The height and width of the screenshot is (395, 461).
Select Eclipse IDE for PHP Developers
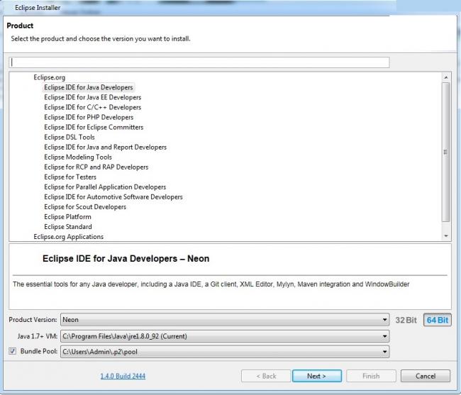(89, 117)
